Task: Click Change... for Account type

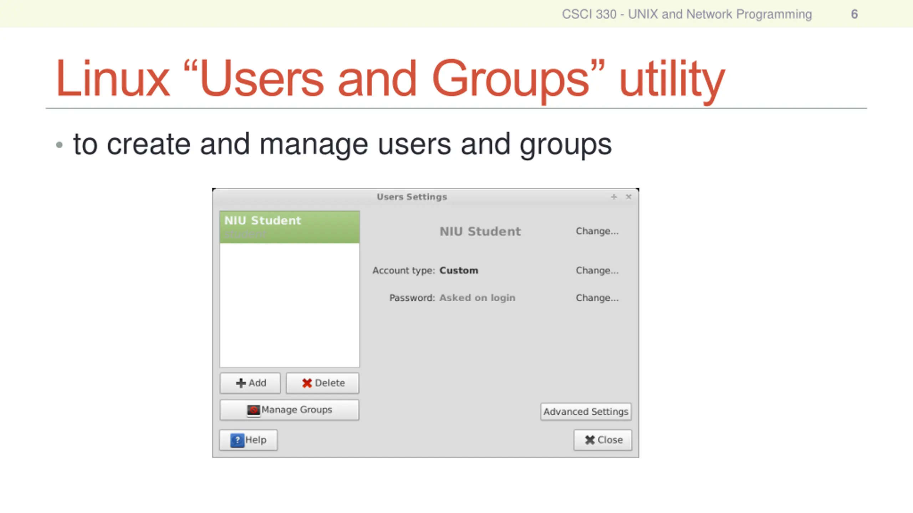Action: click(597, 270)
